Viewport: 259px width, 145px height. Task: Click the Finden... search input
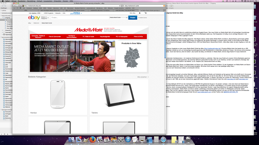tap(80, 17)
